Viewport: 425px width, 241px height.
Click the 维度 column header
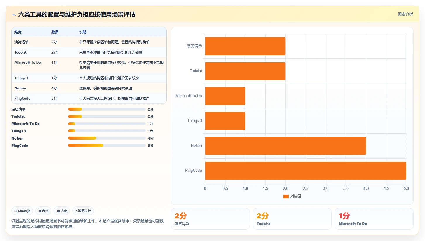click(x=18, y=32)
